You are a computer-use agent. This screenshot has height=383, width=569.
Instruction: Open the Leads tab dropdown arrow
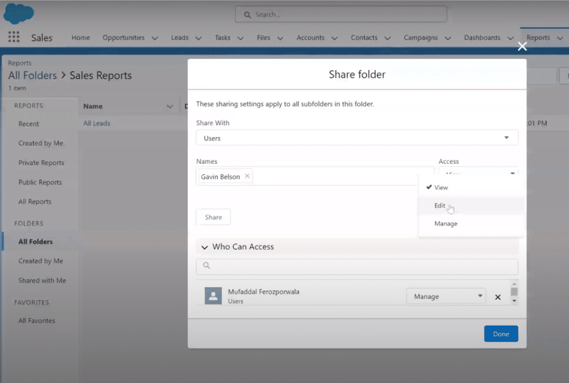click(199, 38)
